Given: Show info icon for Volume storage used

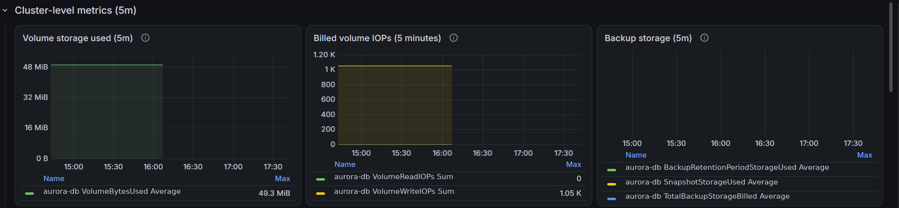Looking at the screenshot, I should pyautogui.click(x=145, y=38).
